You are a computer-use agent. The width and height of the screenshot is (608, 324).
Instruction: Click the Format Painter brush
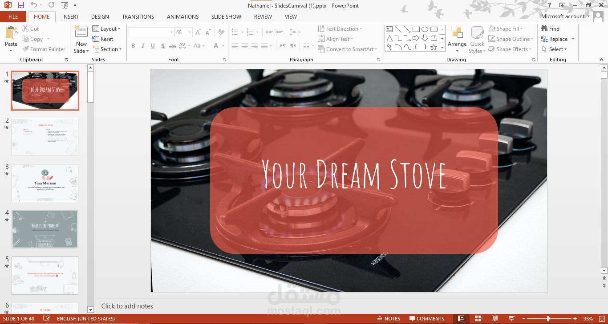pos(44,49)
